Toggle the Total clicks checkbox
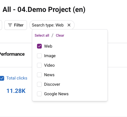 pos(2,78)
